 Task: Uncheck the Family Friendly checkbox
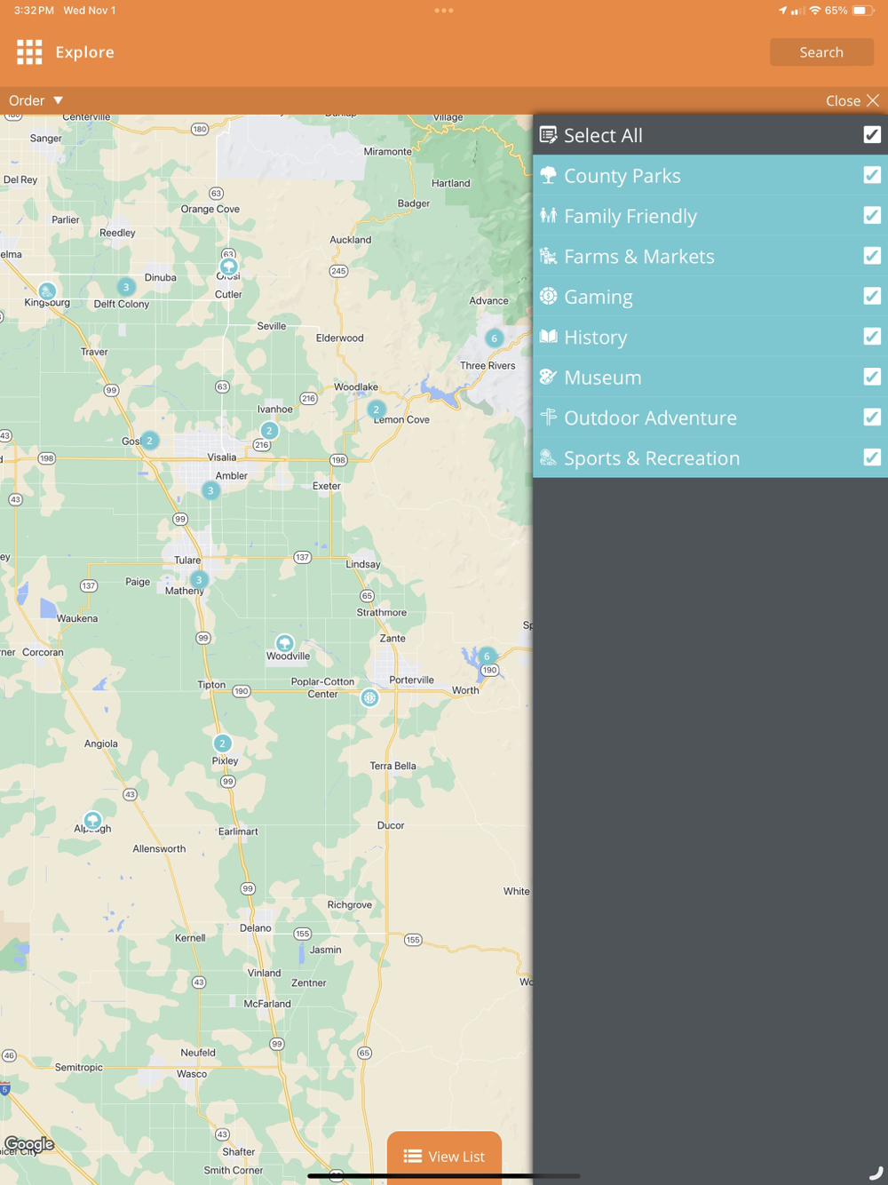click(x=872, y=215)
